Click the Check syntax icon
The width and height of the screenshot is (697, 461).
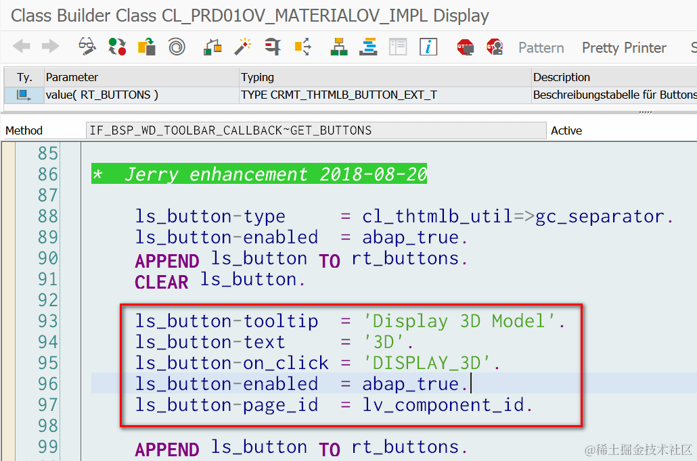pos(212,46)
